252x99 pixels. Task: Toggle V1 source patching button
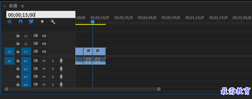click(10, 52)
